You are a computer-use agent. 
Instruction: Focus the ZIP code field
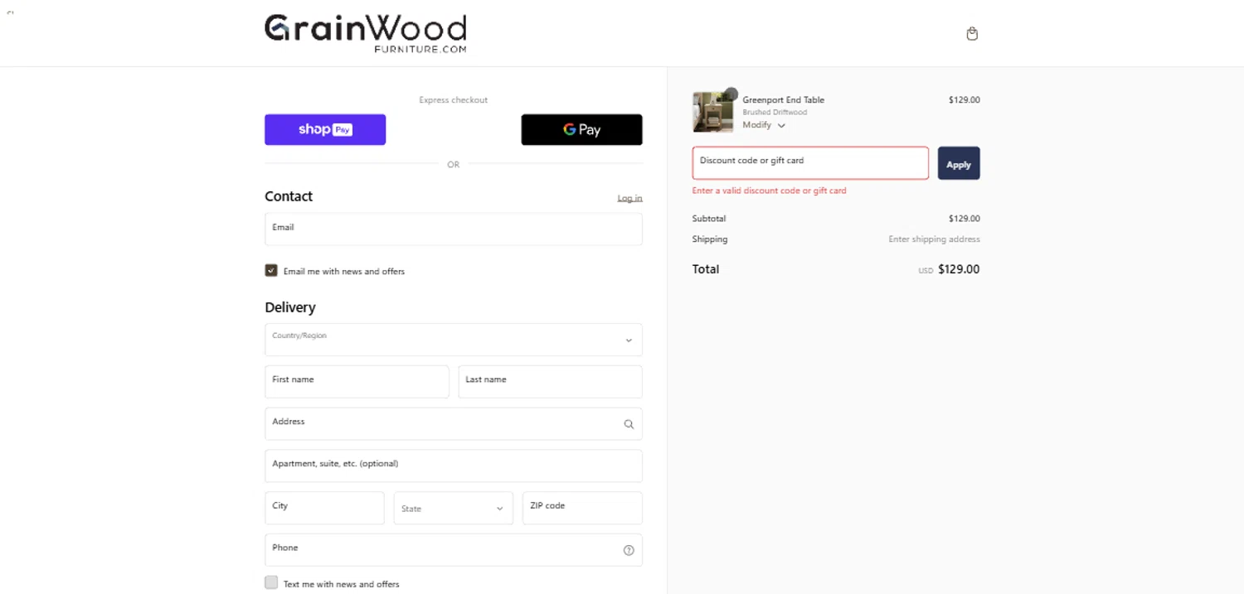coord(582,508)
